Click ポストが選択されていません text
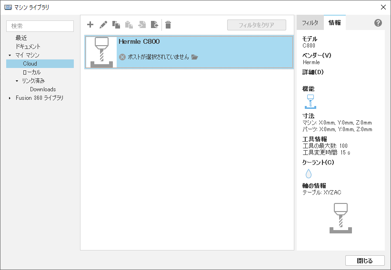Image resolution: width=391 pixels, height=270 pixels. pyautogui.click(x=158, y=57)
